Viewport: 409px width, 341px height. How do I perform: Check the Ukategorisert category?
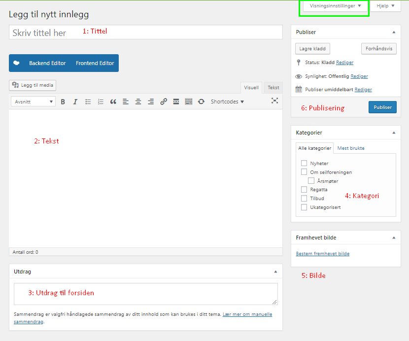(304, 207)
